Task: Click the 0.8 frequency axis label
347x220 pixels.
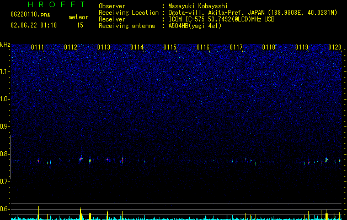Action: pyautogui.click(x=5, y=154)
